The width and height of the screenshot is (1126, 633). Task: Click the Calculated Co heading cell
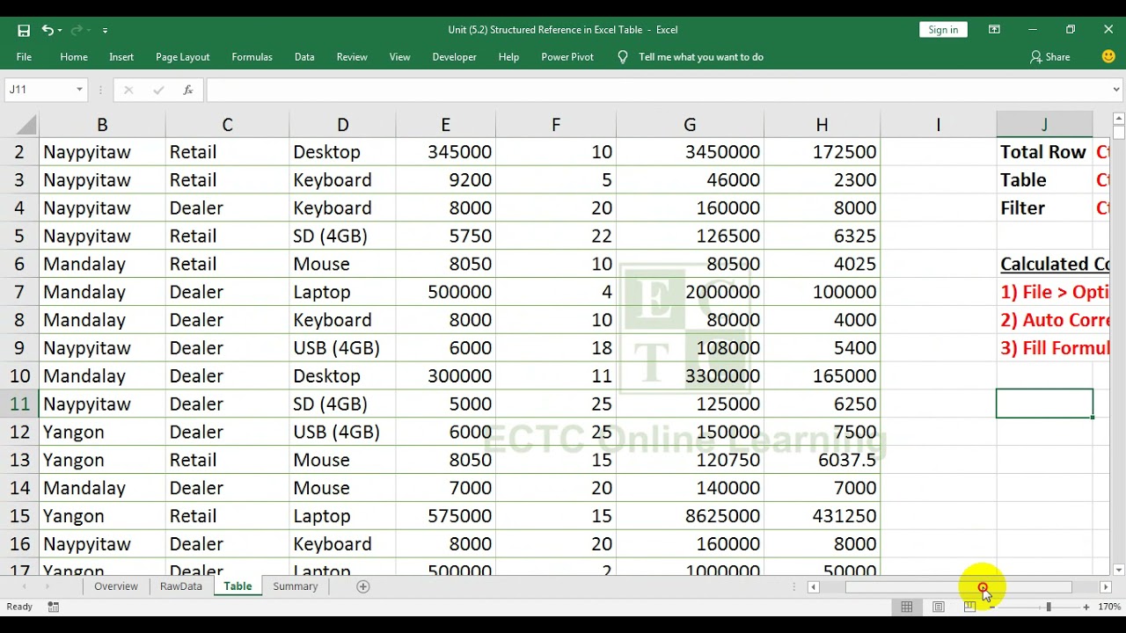pos(1054,264)
